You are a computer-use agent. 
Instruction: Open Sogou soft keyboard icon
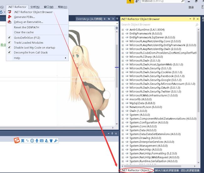coord(42,141)
